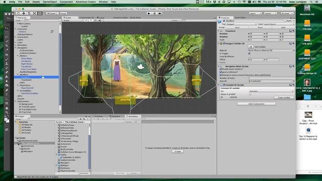Click Position X input field
Screen dimensions: 322x181
(256, 34)
